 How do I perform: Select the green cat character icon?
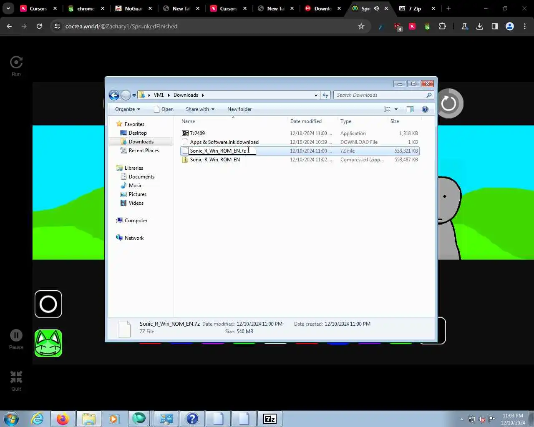(x=48, y=343)
